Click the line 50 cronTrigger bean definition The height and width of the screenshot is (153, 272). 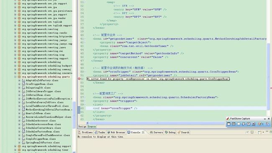[166, 71]
